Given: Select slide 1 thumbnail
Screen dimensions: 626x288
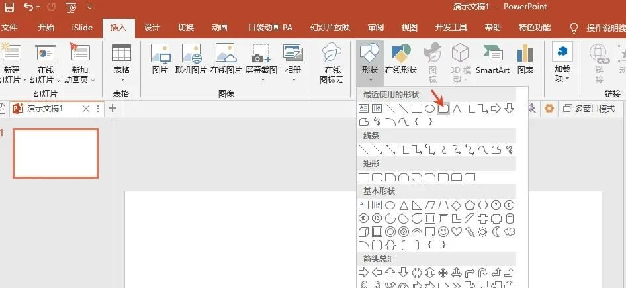Looking at the screenshot, I should point(56,154).
